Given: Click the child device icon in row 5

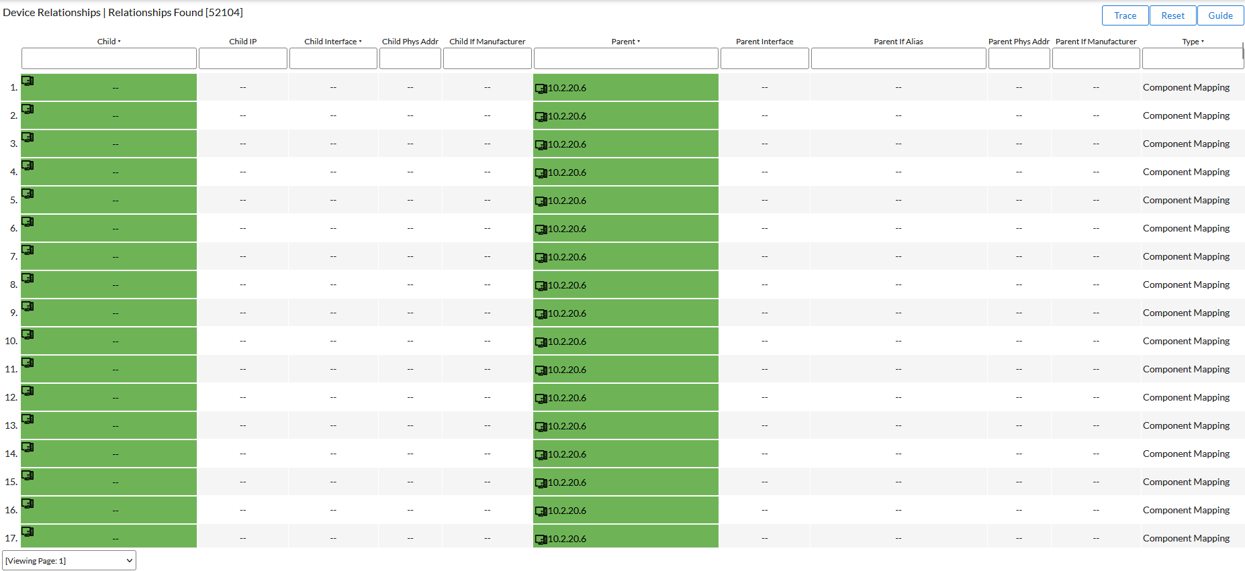Looking at the screenshot, I should [28, 193].
